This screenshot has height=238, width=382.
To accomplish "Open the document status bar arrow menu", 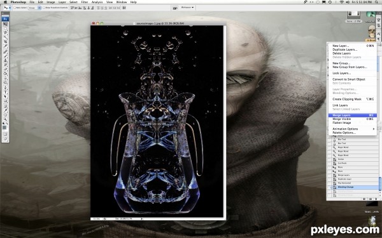I will [x=142, y=219].
